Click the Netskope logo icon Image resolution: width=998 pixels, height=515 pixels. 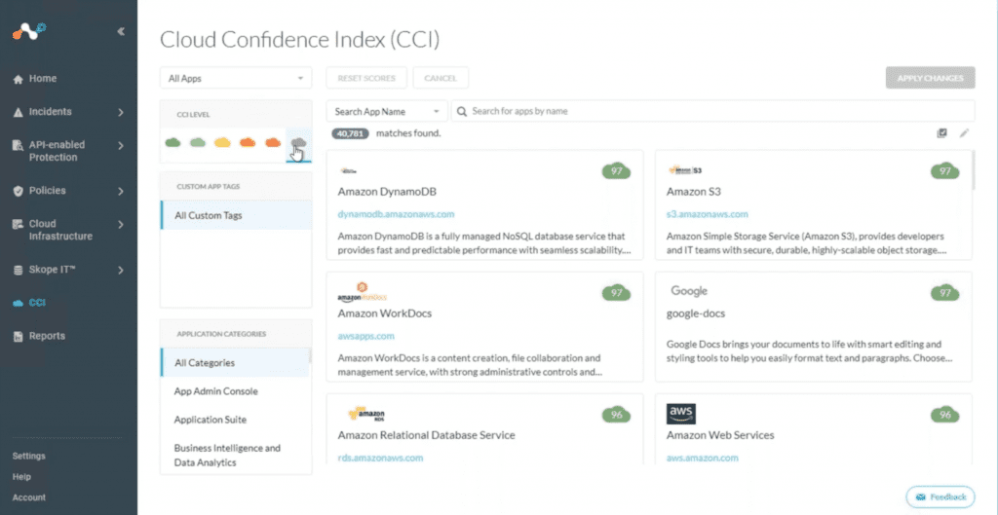click(30, 31)
